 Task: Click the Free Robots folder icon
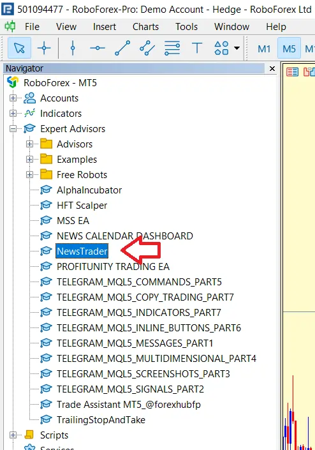46,174
